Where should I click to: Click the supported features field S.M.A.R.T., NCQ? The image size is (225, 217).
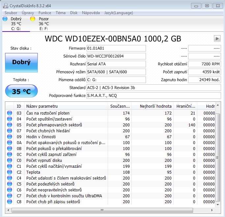154,96
